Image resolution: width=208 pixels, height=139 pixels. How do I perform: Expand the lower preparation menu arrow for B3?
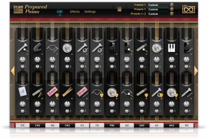[x=191, y=99]
